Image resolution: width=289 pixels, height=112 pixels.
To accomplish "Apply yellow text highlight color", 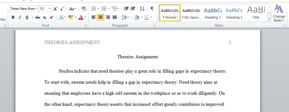I will point(71,17).
